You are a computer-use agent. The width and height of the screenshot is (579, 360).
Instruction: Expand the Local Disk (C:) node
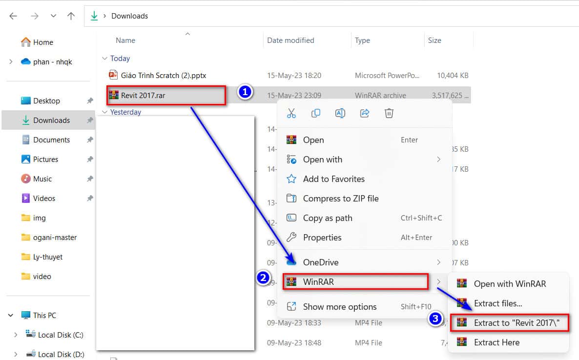coord(16,335)
